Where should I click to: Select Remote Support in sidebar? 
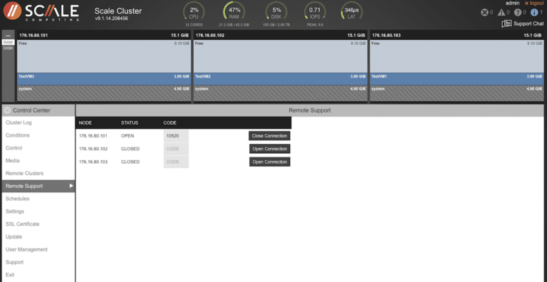(x=38, y=186)
